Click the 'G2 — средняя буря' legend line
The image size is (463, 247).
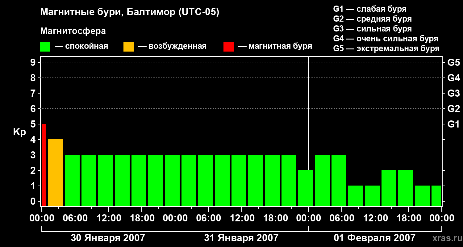pyautogui.click(x=372, y=19)
